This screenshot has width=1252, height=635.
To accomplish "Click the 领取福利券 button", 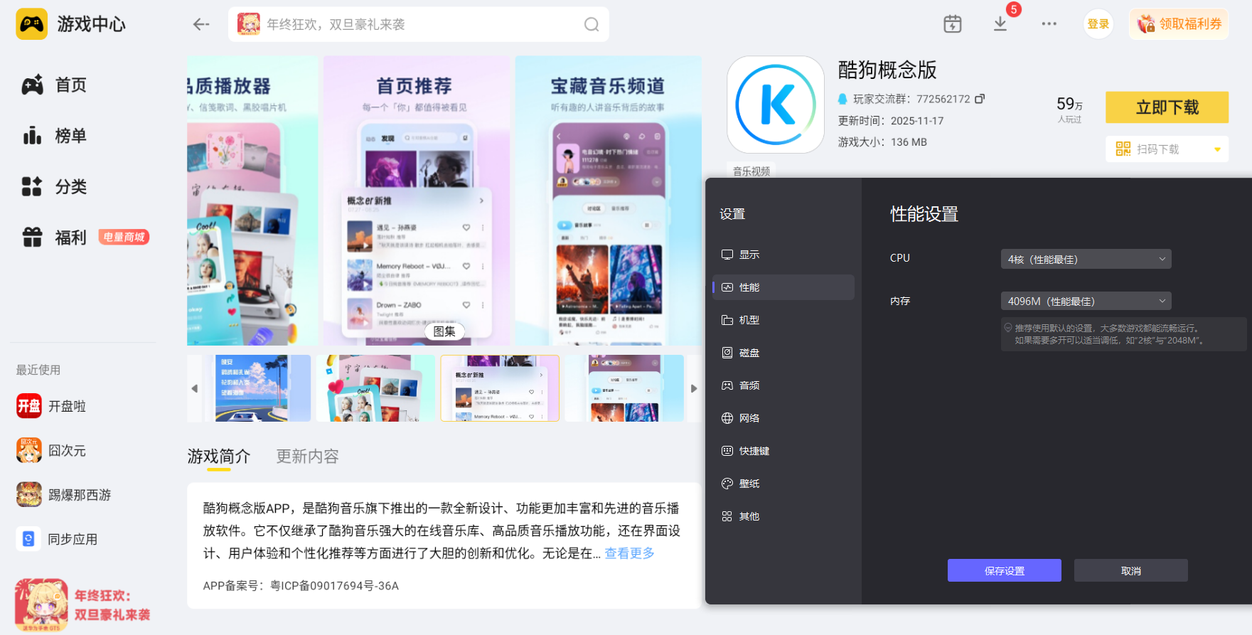I will (x=1179, y=24).
